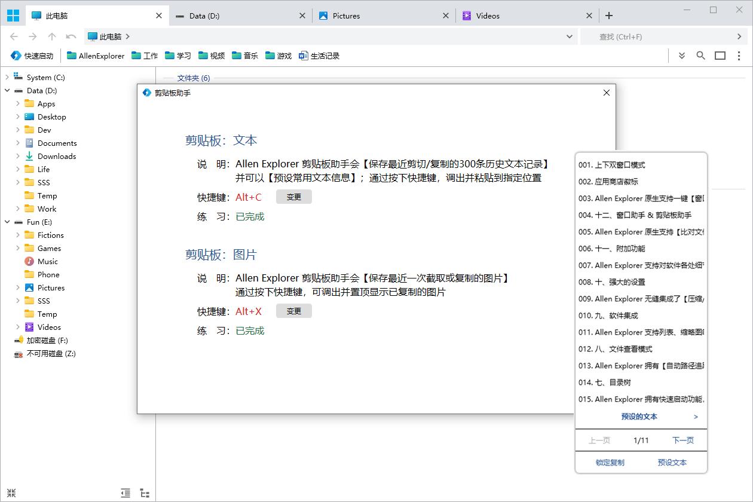Viewport: 753px width, 502px height.
Task: Switch to the Videos tab
Action: tap(489, 15)
